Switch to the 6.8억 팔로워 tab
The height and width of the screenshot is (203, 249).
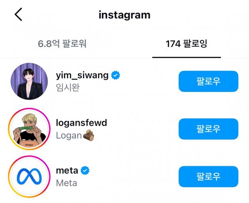[62, 43]
